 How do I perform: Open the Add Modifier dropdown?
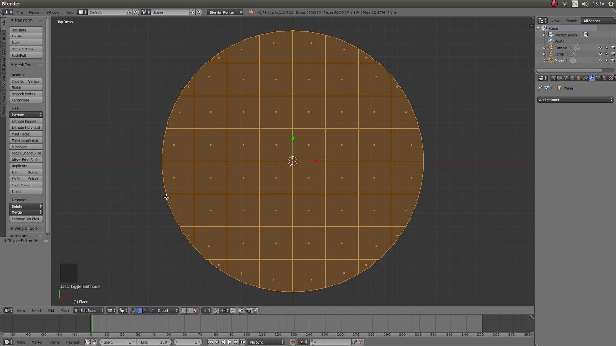point(576,100)
